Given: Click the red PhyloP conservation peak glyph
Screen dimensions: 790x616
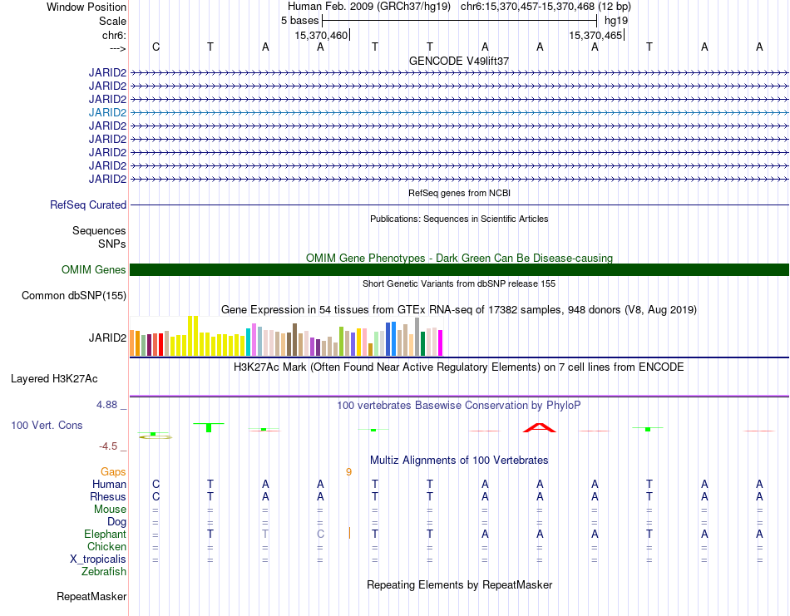Looking at the screenshot, I should click(x=539, y=427).
